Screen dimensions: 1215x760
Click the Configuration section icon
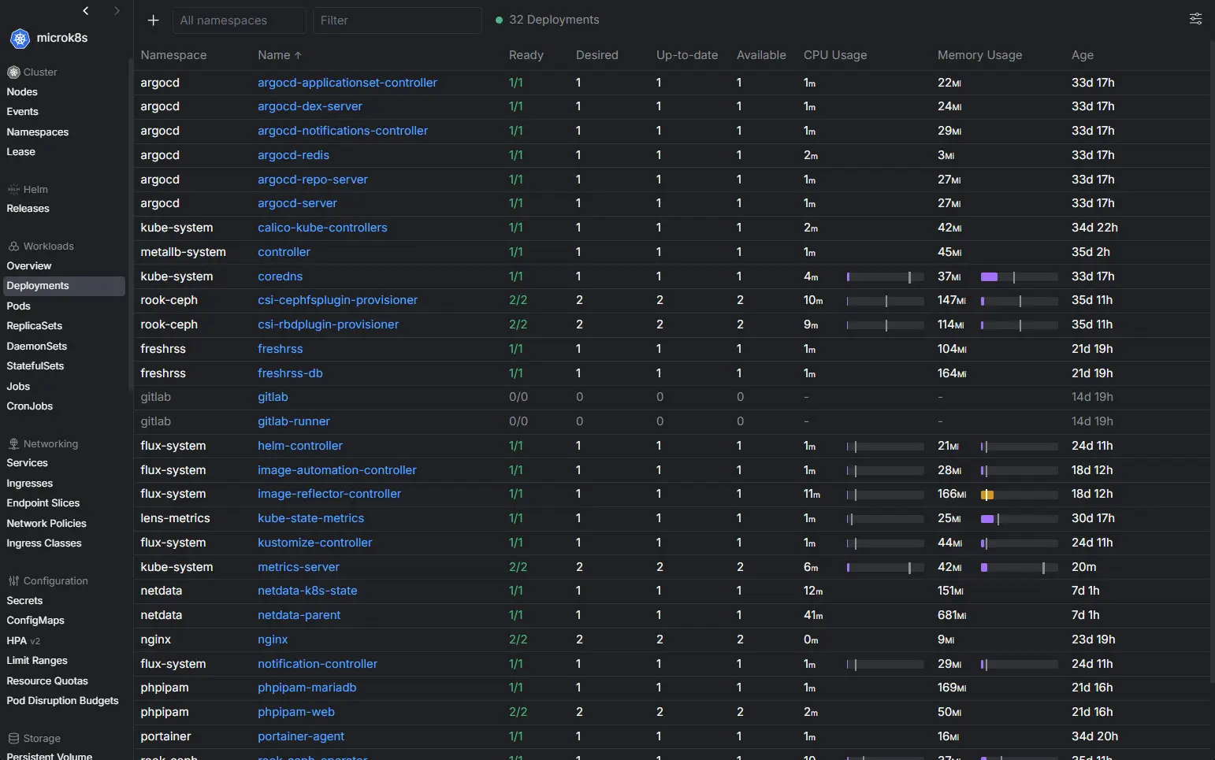point(13,581)
